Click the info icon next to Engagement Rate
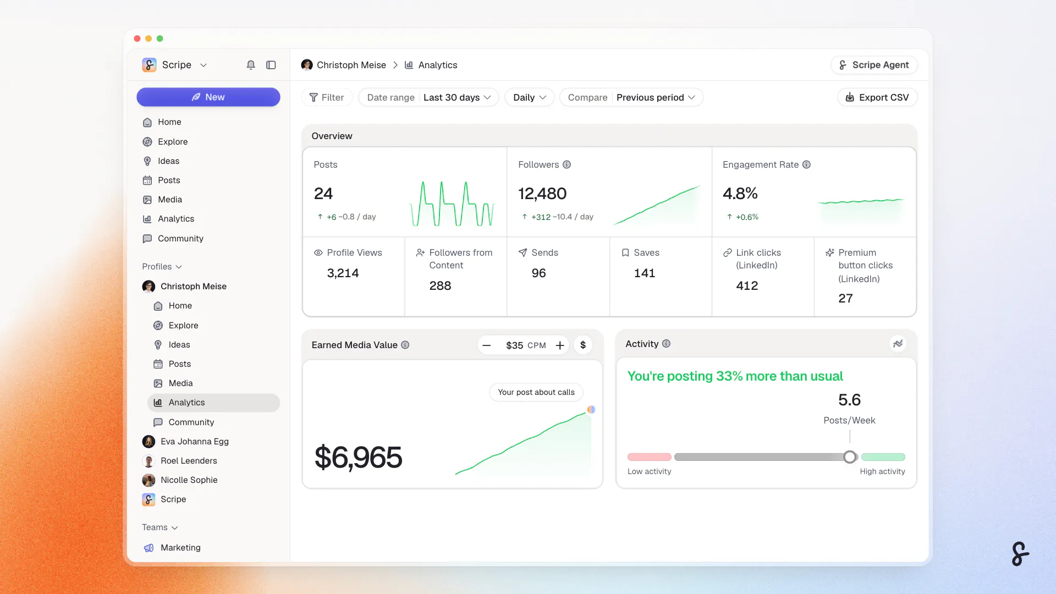Screen dimensions: 1056x594 tap(806, 164)
